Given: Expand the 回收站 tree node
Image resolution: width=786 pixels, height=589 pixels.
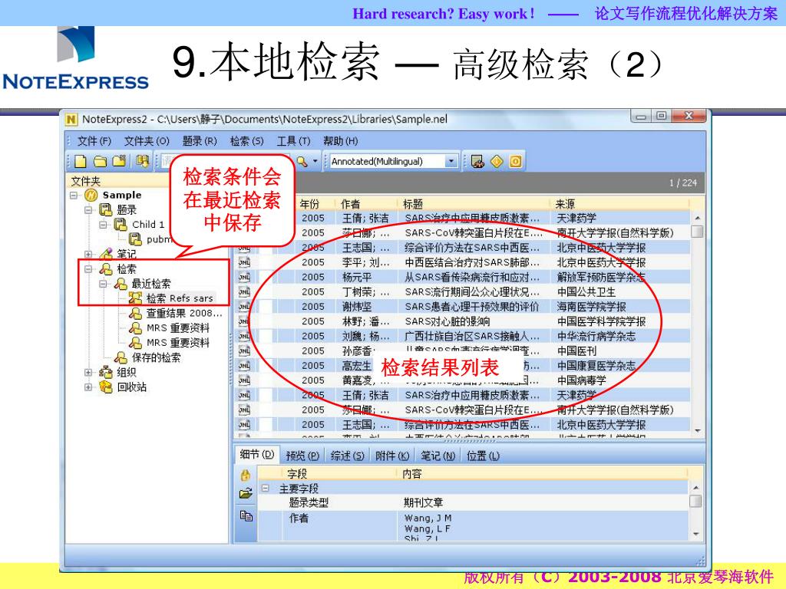Looking at the screenshot, I should coord(89,387).
